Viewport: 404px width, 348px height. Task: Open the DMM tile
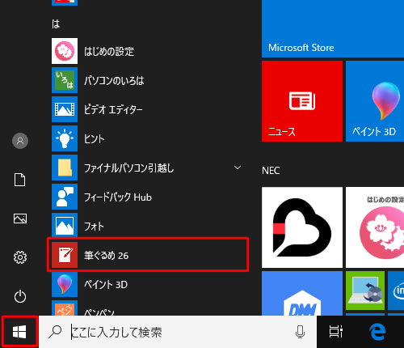tap(302, 293)
